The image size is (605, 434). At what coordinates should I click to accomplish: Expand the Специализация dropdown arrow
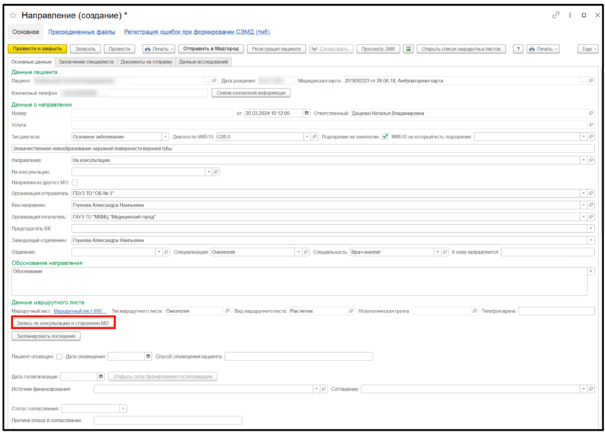[296, 252]
